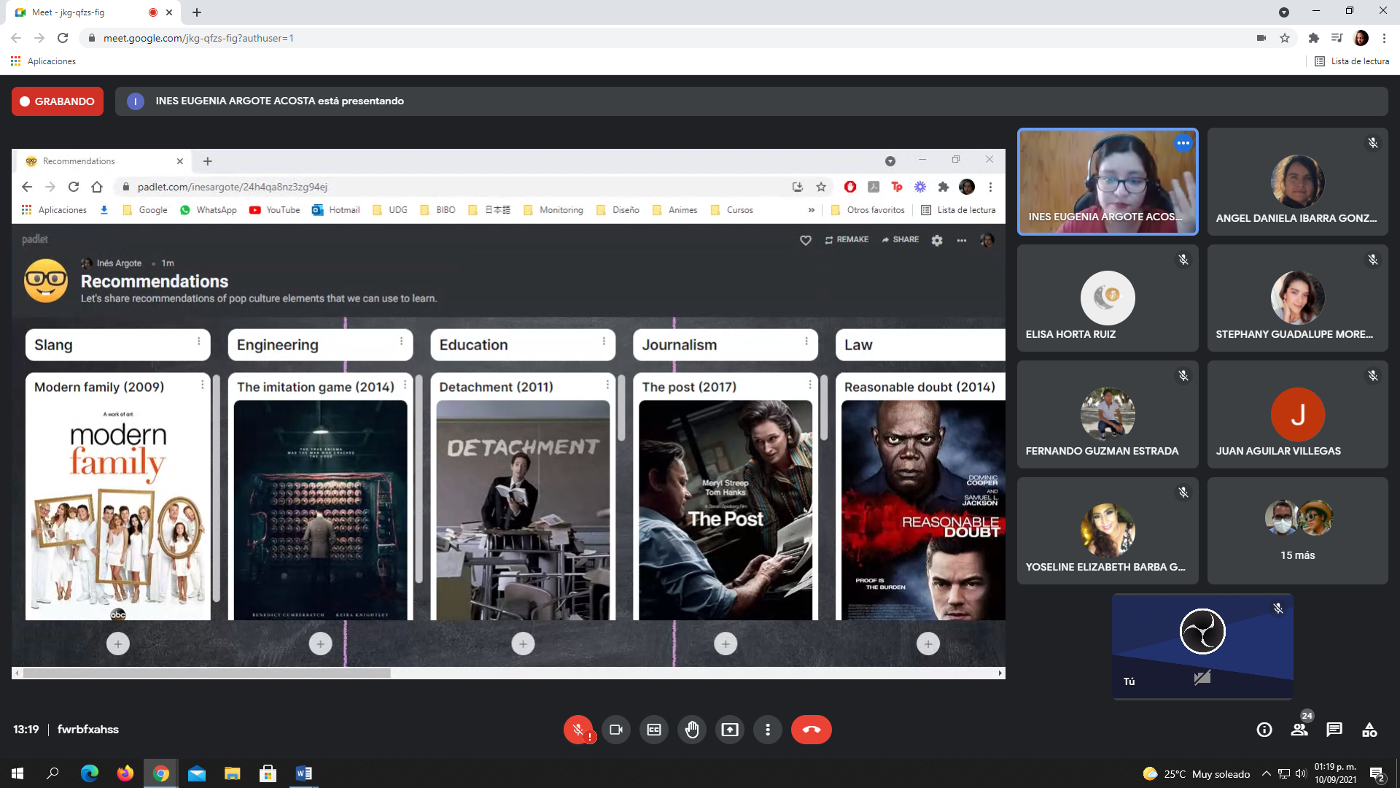The width and height of the screenshot is (1400, 788).
Task: Open Chrome three-dot menu
Action: 1384,38
